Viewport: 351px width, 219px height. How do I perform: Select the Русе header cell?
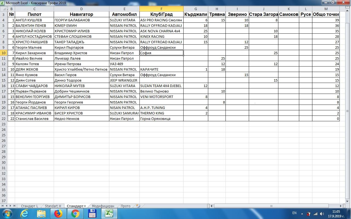tap(306, 14)
